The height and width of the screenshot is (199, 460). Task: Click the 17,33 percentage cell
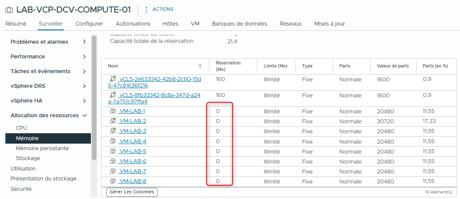tap(428, 121)
